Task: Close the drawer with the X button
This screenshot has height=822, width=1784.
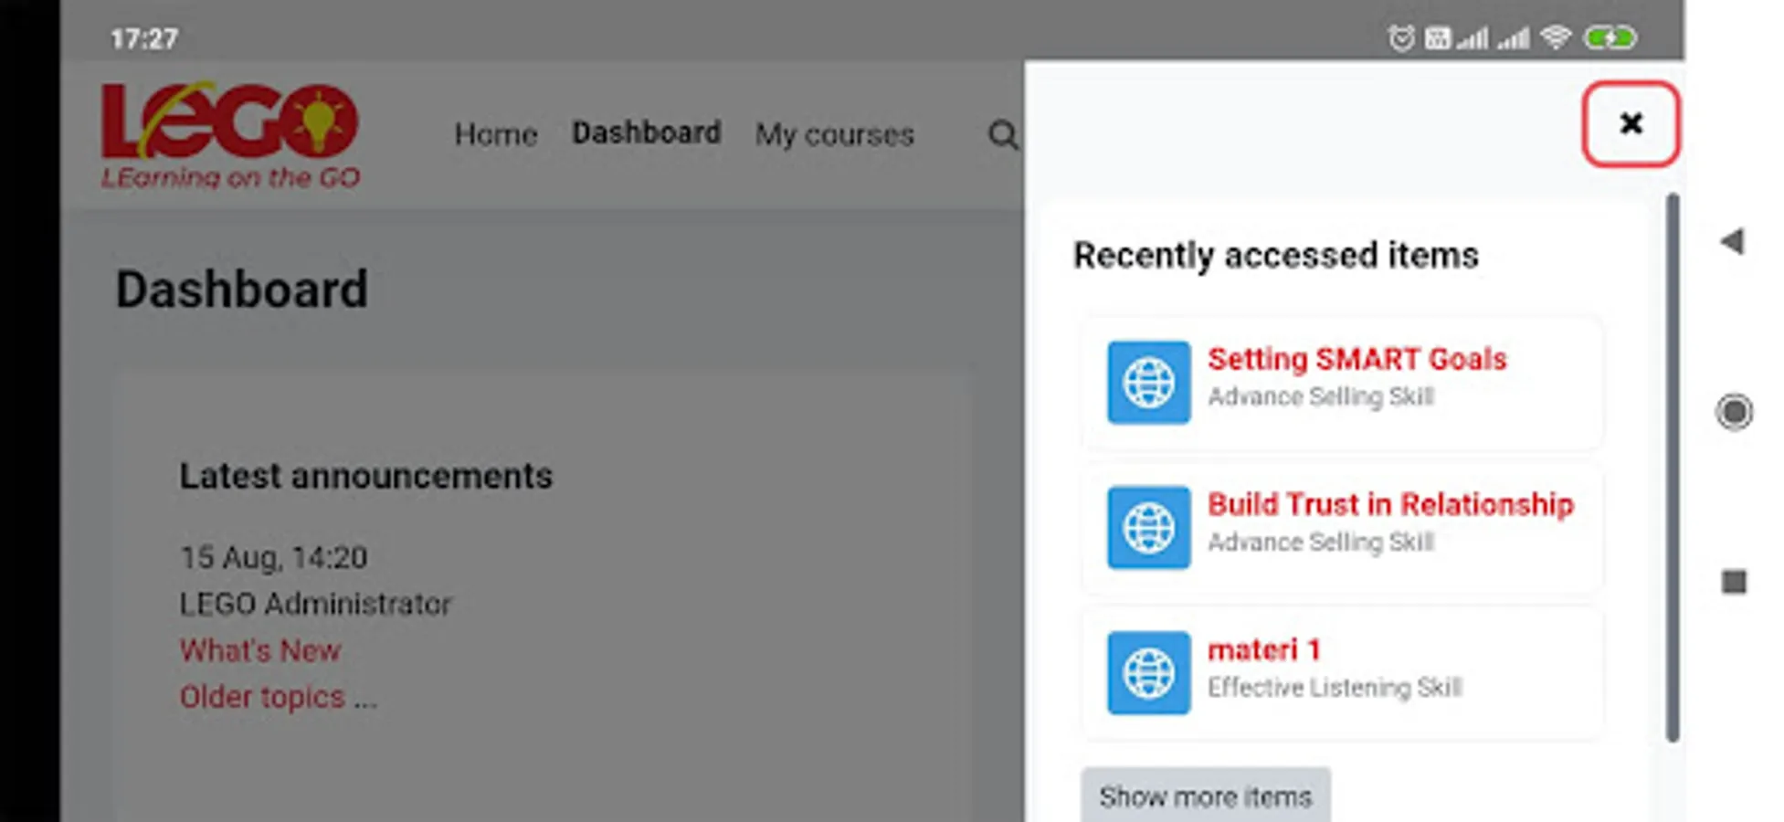Action: coord(1631,123)
